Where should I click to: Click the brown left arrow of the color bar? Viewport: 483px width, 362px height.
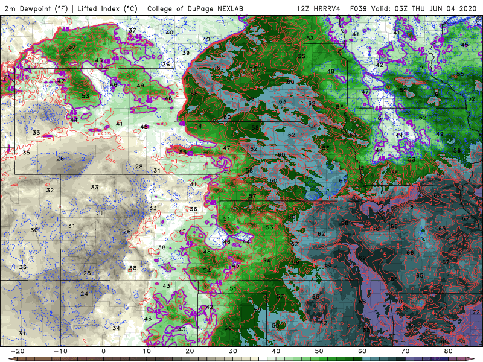click(12, 359)
